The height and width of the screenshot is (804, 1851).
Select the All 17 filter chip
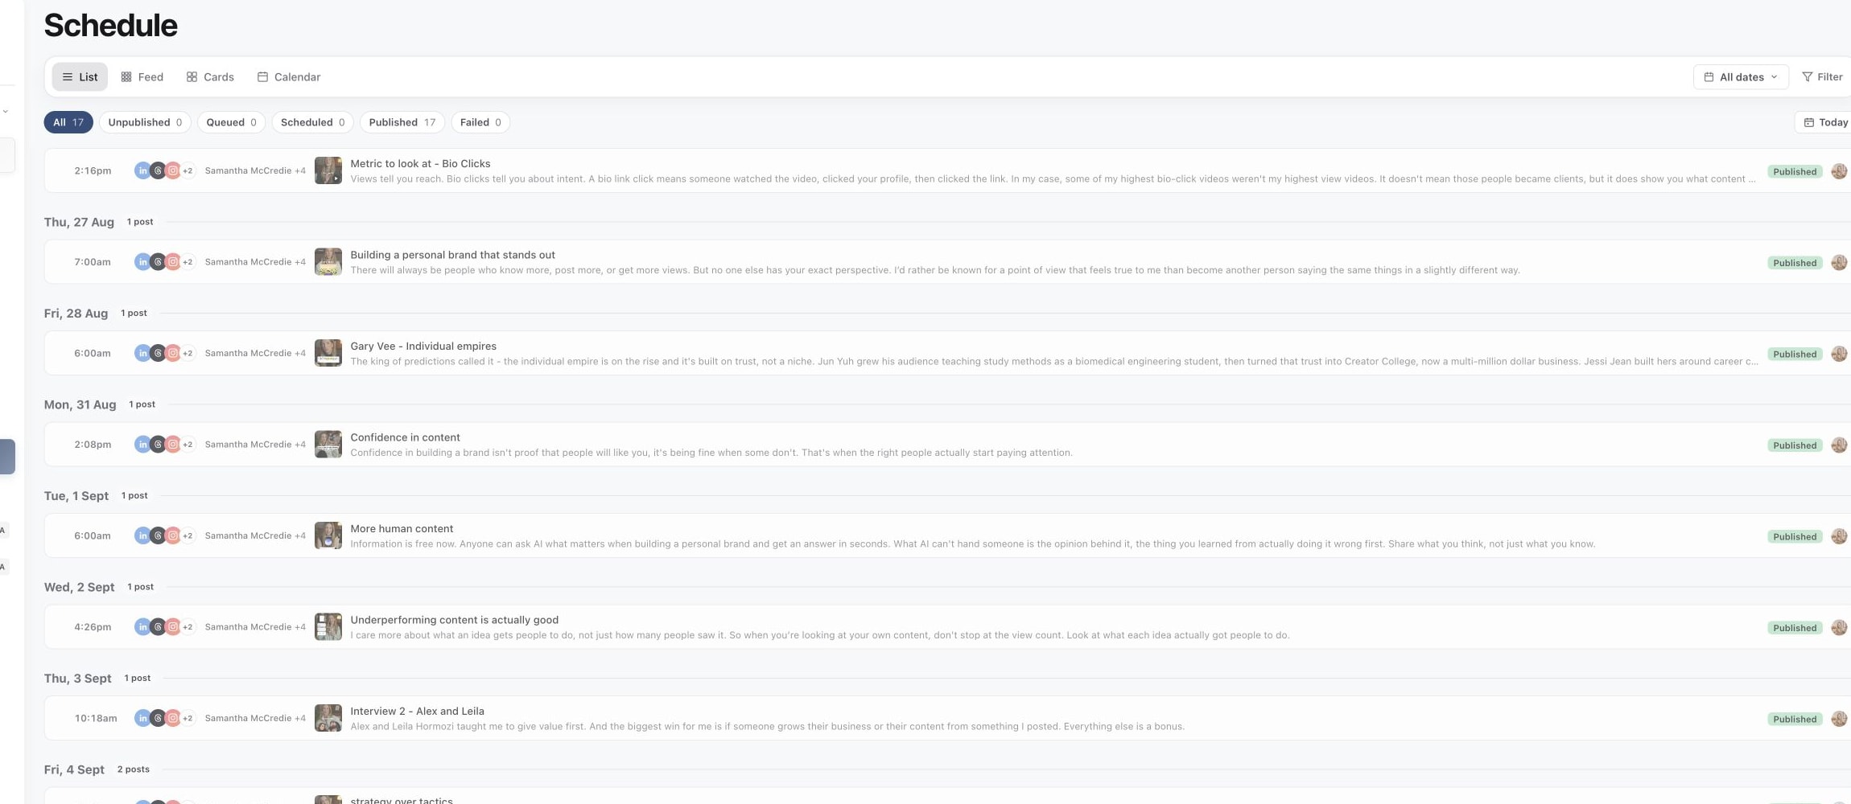click(x=68, y=122)
